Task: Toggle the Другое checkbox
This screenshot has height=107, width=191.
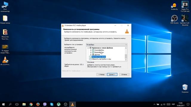Action: [93, 54]
